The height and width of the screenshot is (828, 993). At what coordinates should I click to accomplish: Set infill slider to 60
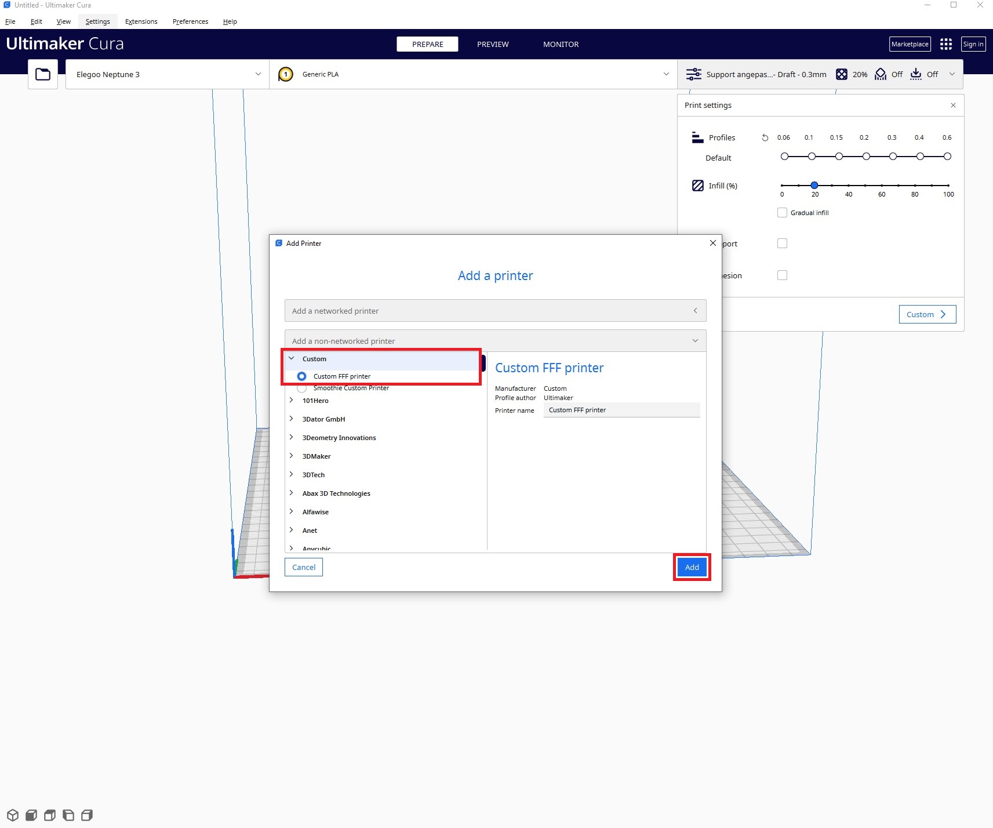[881, 185]
